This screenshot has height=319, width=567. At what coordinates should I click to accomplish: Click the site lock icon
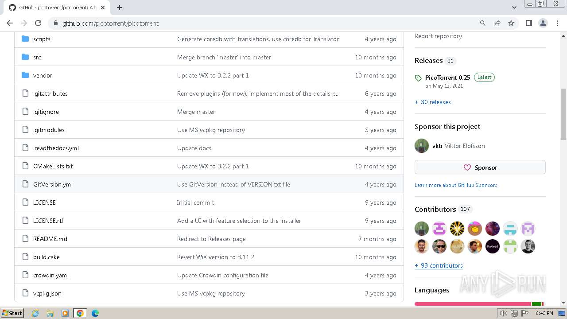(55, 23)
